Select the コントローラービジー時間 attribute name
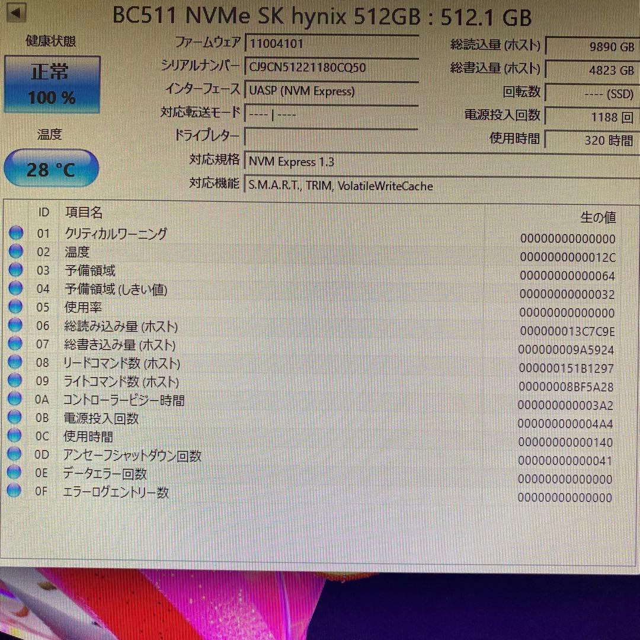 tap(124, 400)
